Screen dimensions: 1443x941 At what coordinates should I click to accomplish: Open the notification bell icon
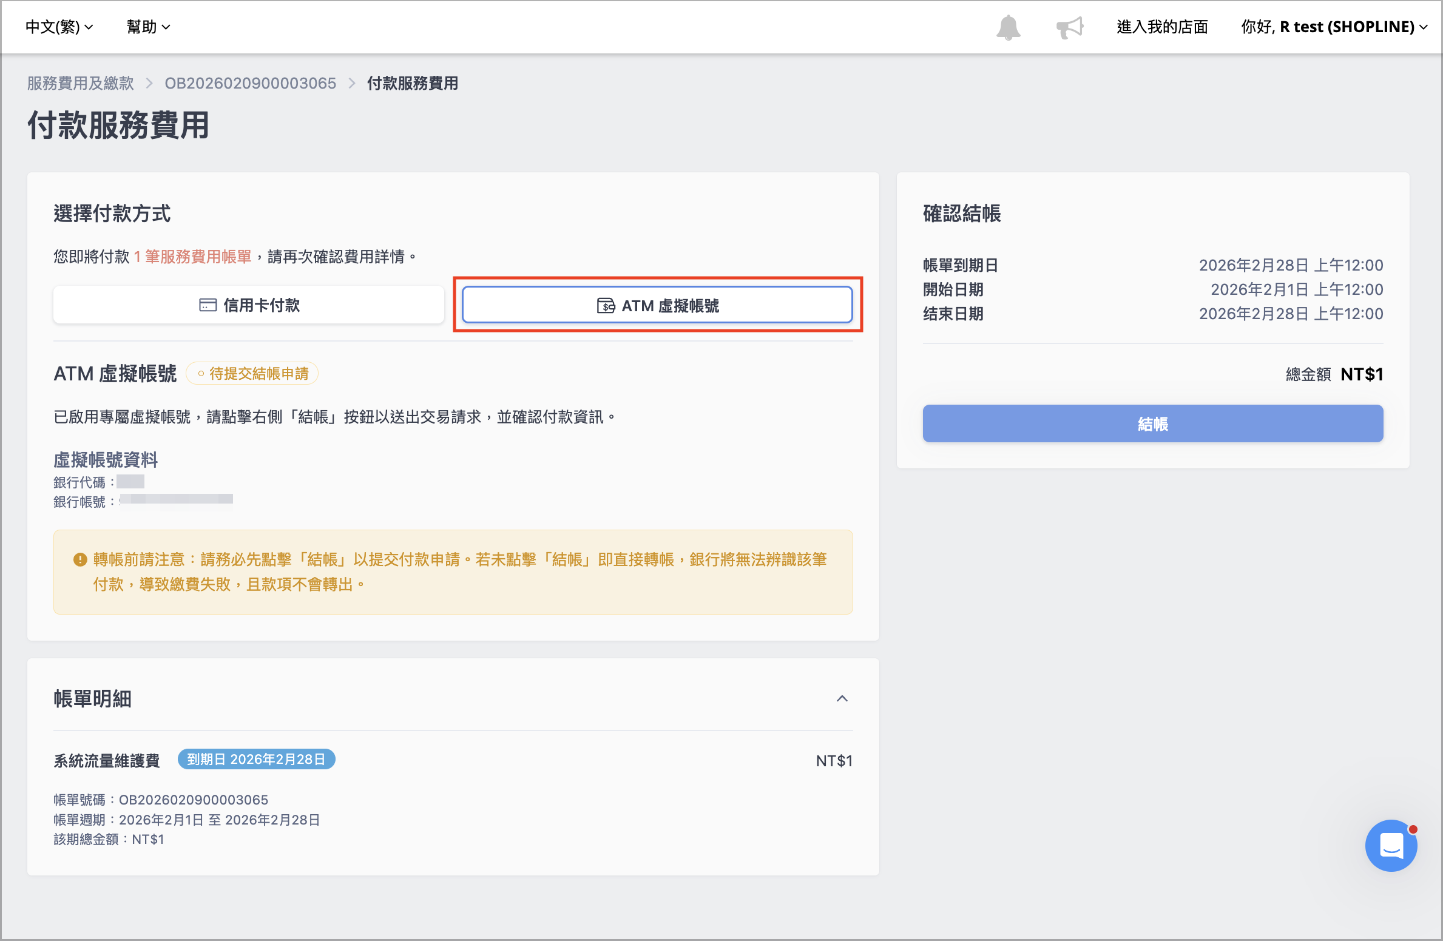pos(1008,28)
